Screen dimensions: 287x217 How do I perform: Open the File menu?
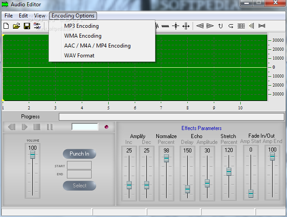point(9,16)
